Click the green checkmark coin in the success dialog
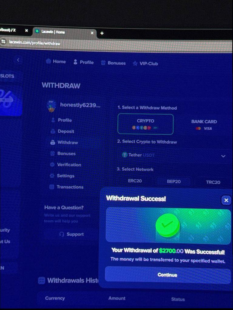This screenshot has height=310, width=233. coord(167,226)
